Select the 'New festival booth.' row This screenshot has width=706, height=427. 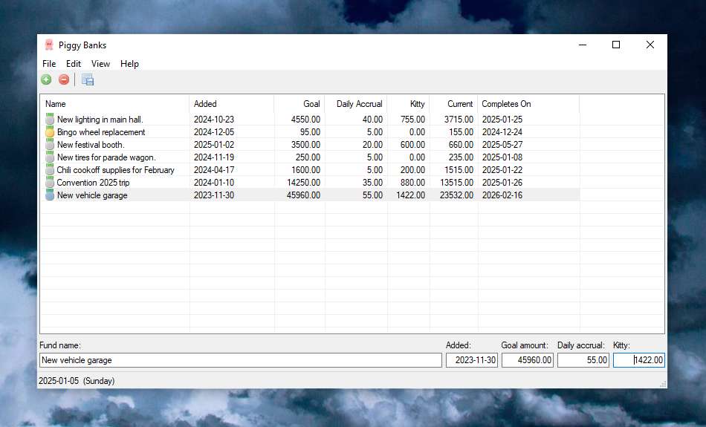point(310,144)
